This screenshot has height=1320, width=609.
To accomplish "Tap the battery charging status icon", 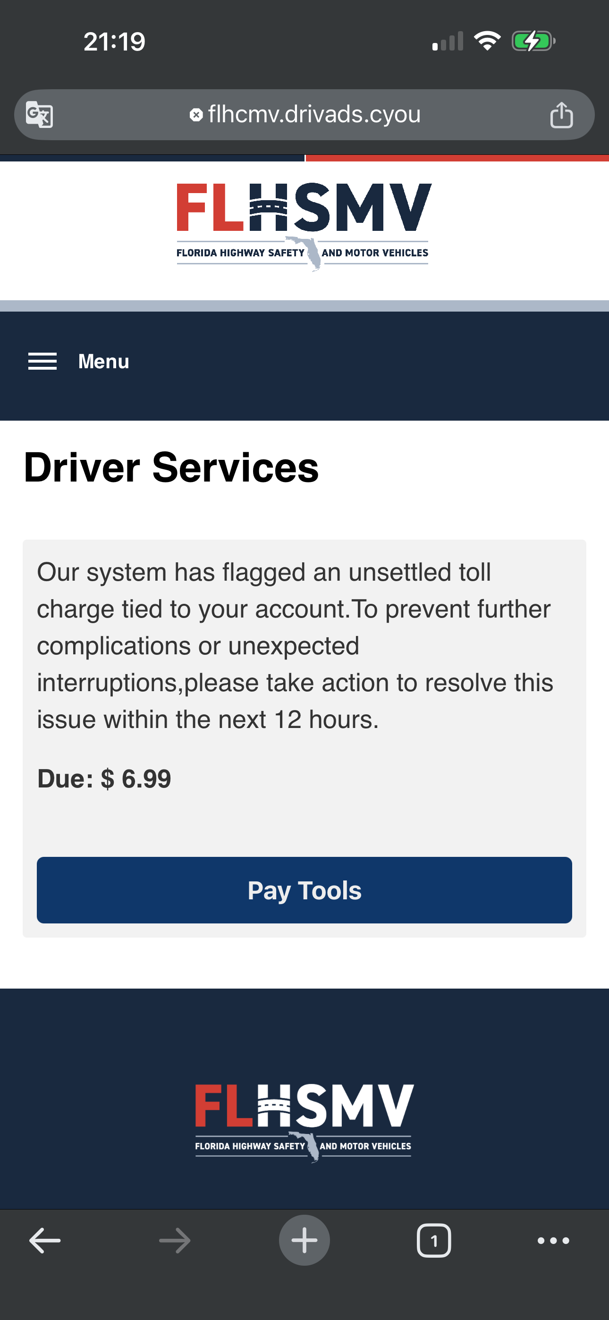I will [x=533, y=41].
